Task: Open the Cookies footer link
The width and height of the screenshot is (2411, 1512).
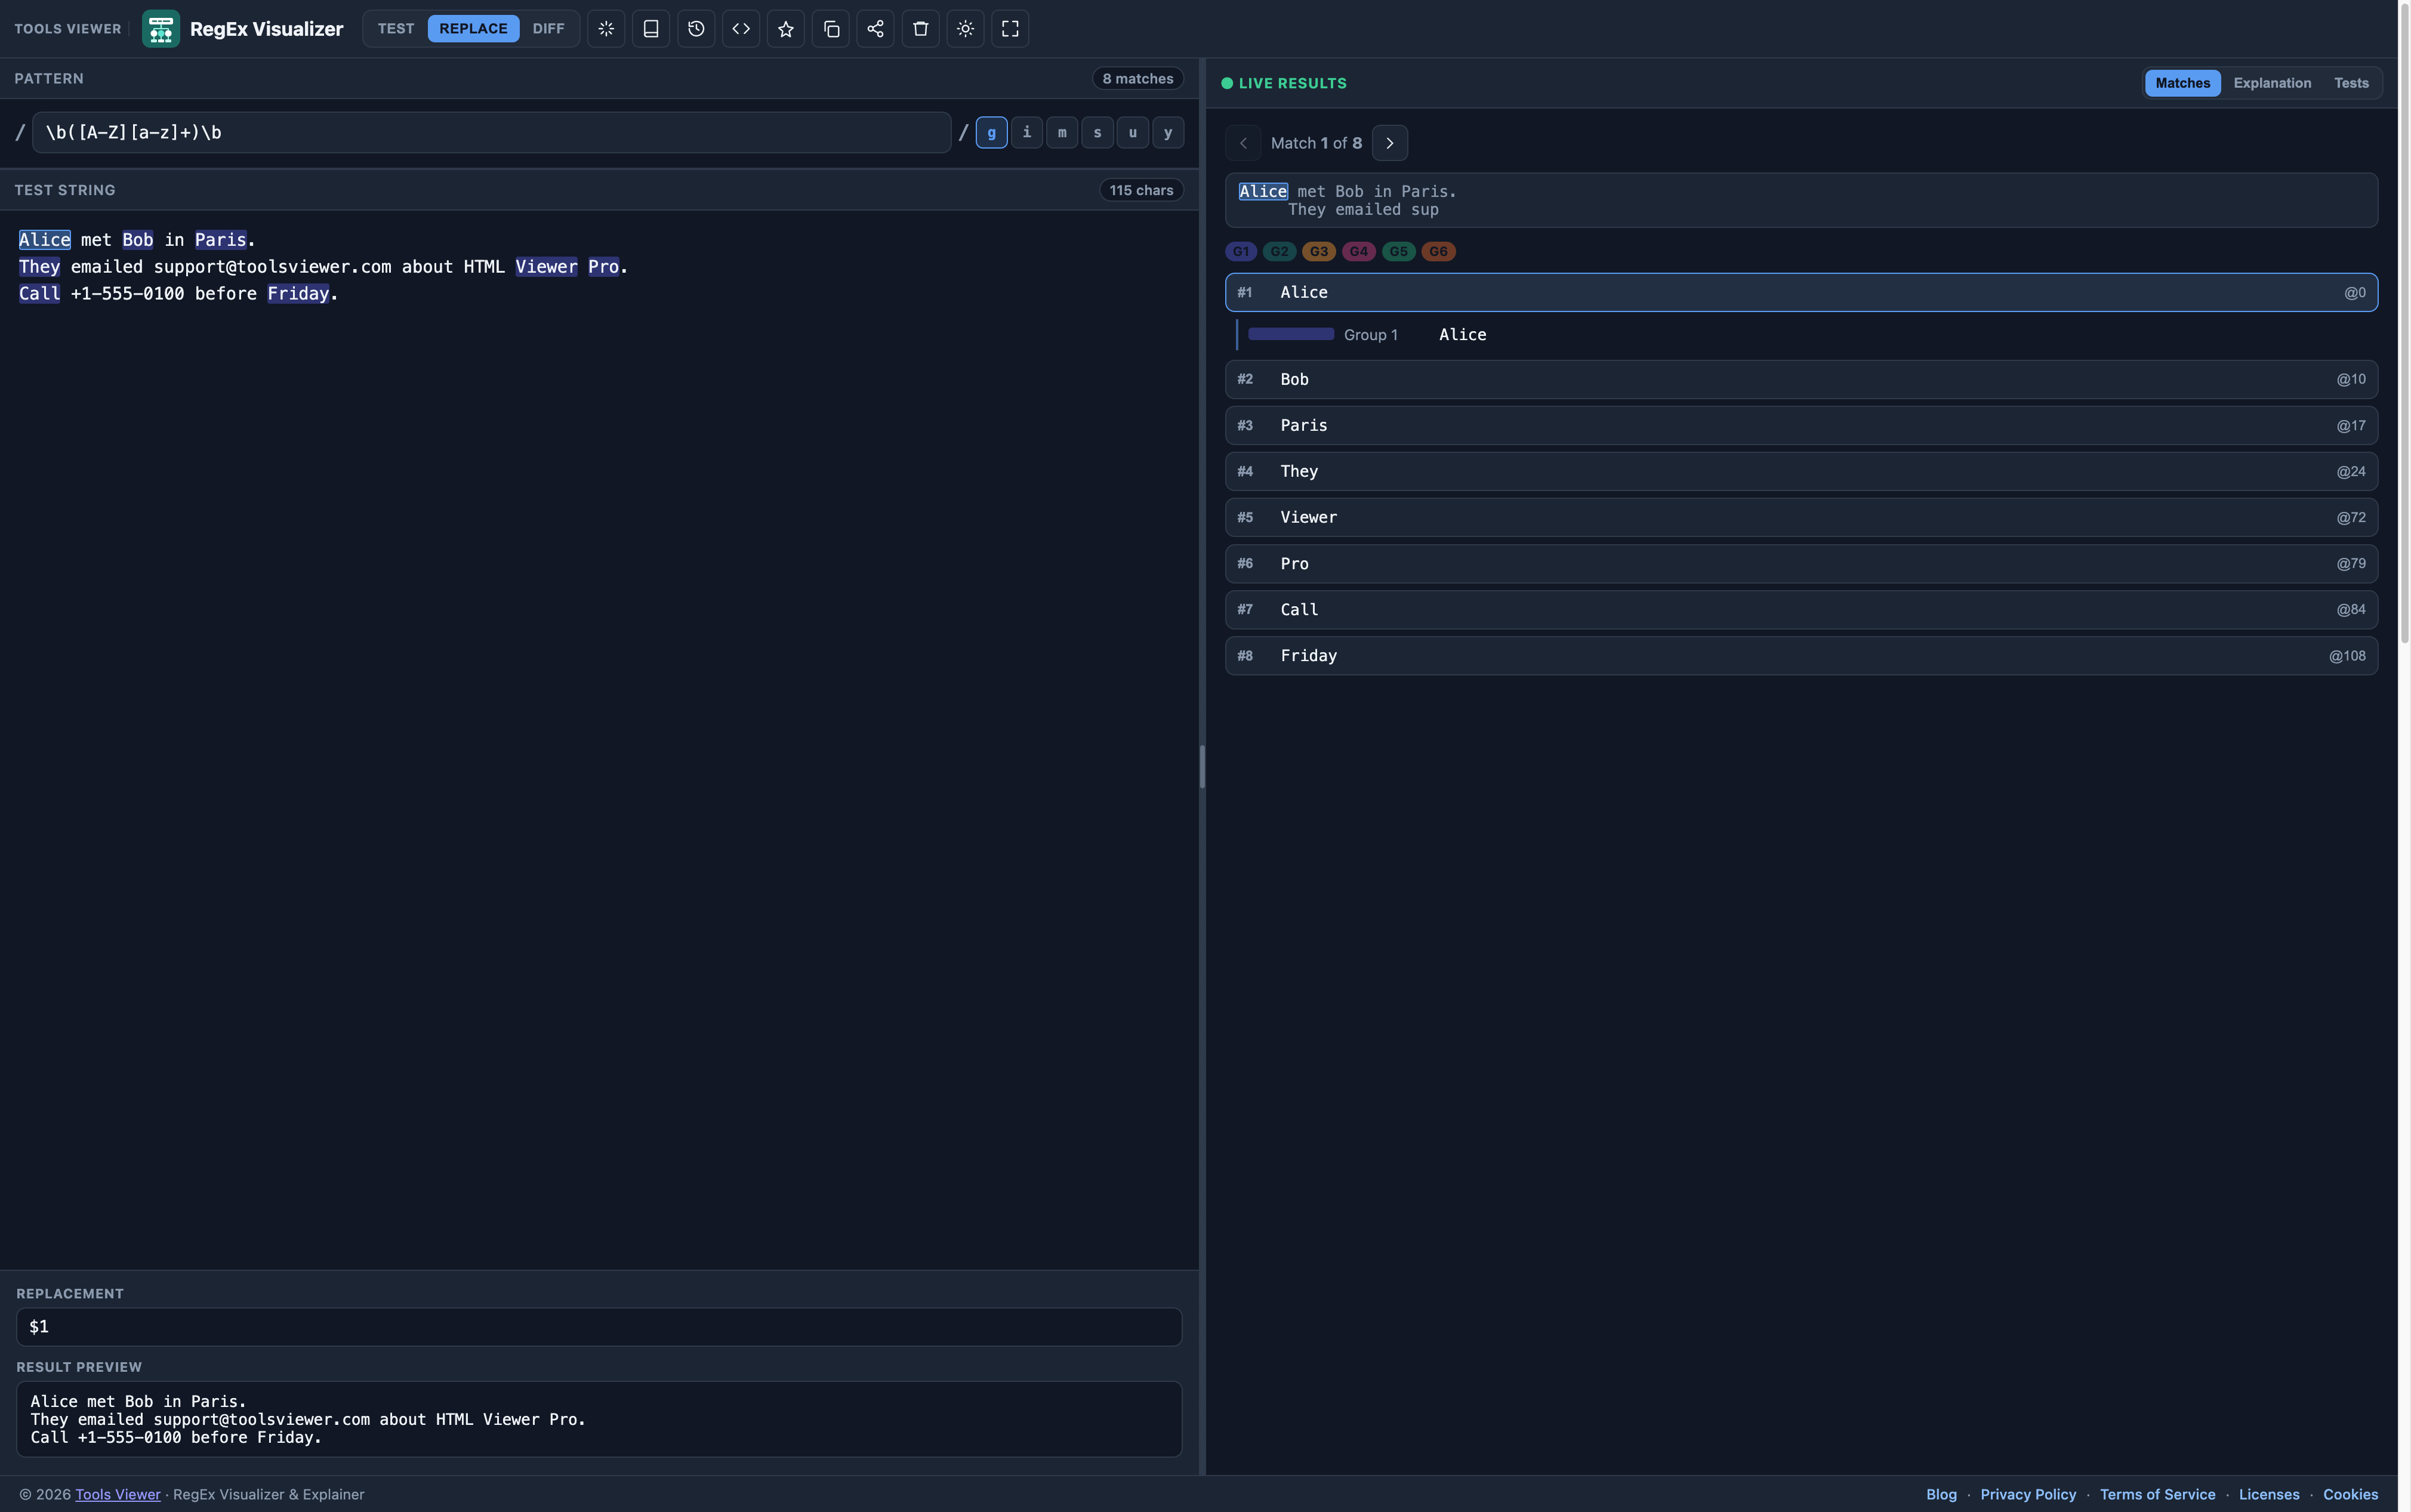Action: click(x=2350, y=1495)
